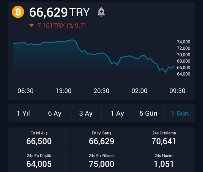Select the 1 Ay chart period
This screenshot has height=172, width=203.
(117, 113)
